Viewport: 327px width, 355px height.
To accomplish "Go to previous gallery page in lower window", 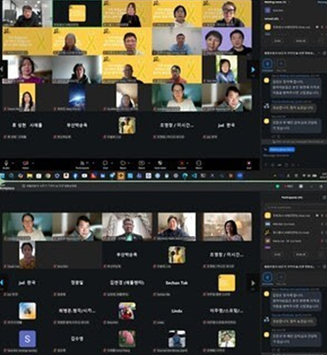I will (x=2, y=283).
